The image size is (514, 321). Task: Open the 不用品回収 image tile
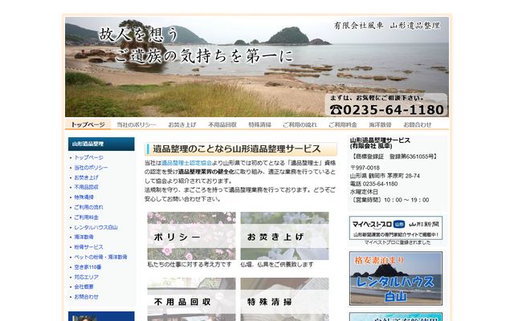[x=191, y=299]
